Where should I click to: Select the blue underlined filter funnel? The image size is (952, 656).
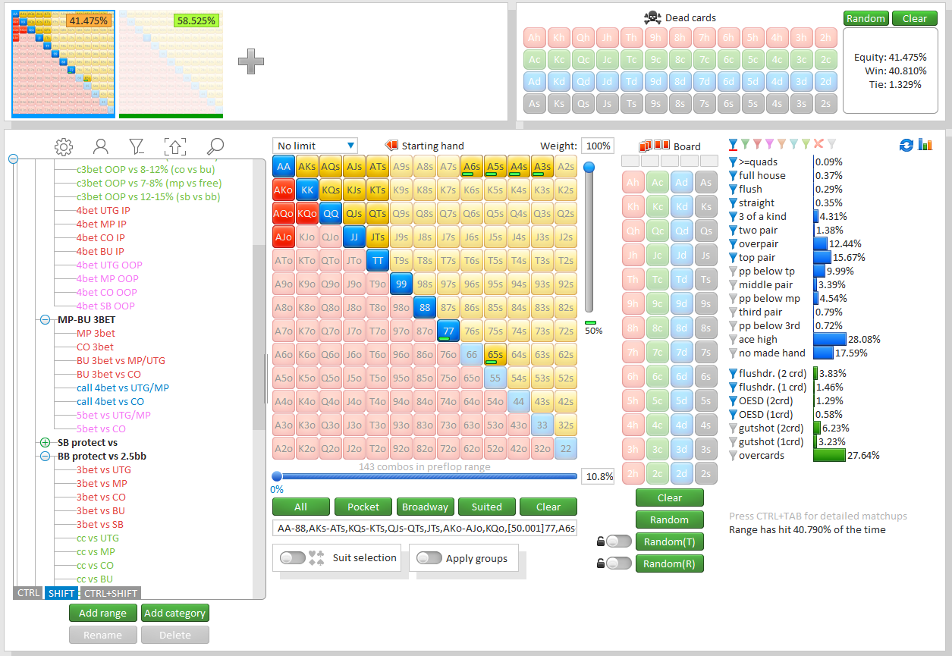click(x=733, y=144)
